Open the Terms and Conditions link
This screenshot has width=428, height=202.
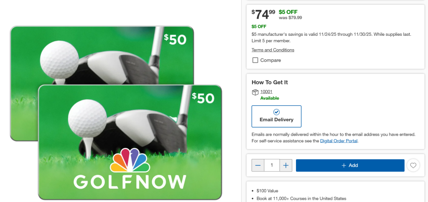pos(273,50)
